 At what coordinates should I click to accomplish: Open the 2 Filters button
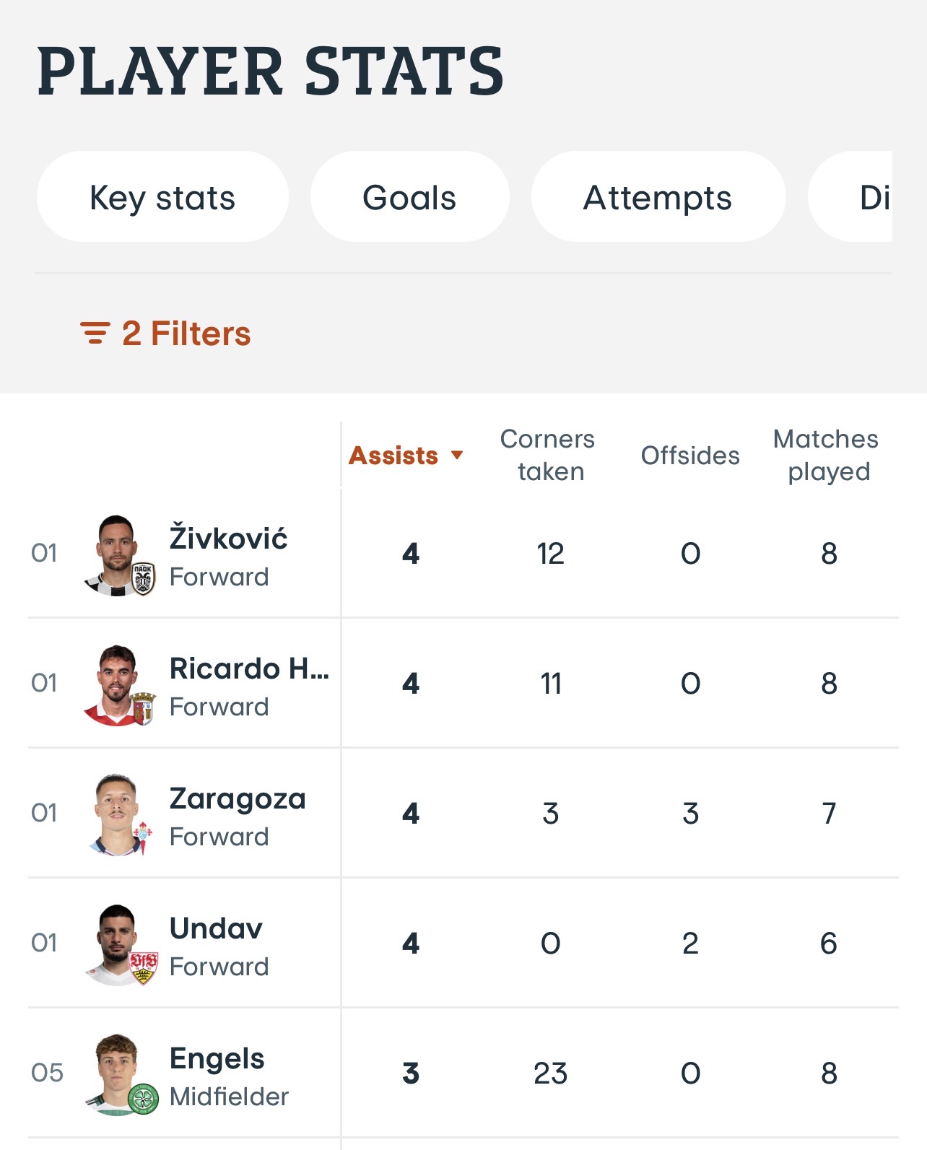click(x=165, y=334)
